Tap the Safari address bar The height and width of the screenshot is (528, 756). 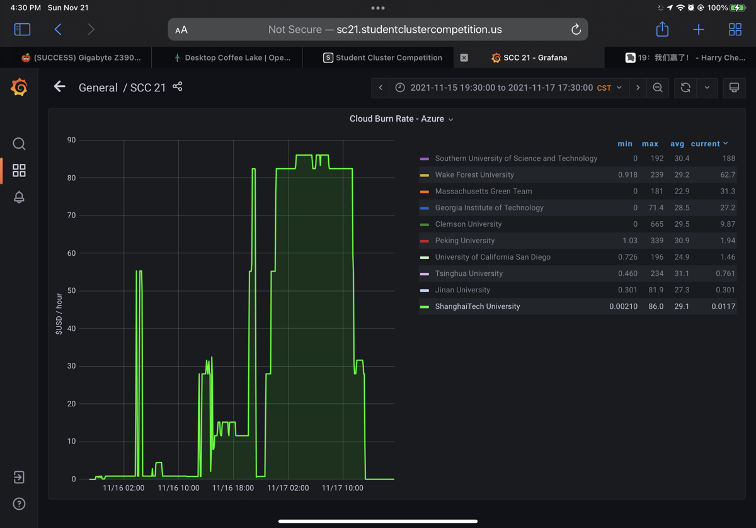tap(378, 30)
